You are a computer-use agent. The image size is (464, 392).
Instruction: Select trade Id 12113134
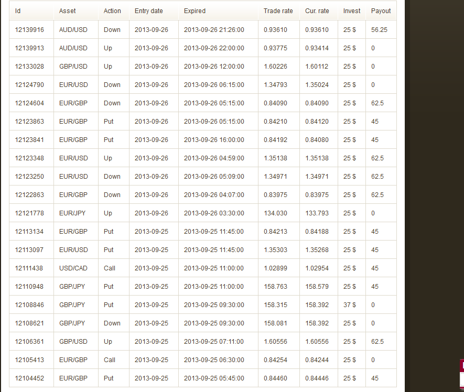pyautogui.click(x=29, y=231)
